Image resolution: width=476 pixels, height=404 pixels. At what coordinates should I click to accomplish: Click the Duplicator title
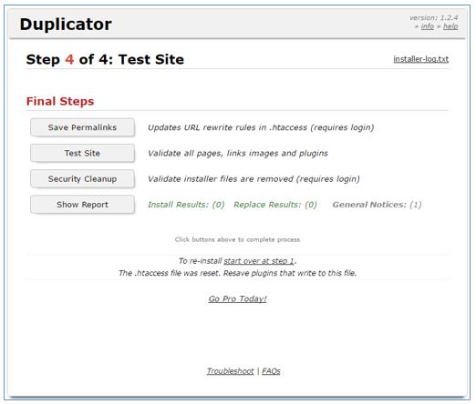click(66, 25)
